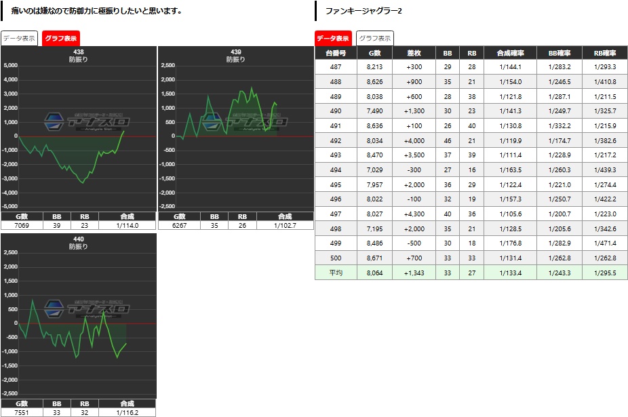Click the 1/102.7 合成 value under graph 439
The height and width of the screenshot is (417, 628).
coord(285,226)
